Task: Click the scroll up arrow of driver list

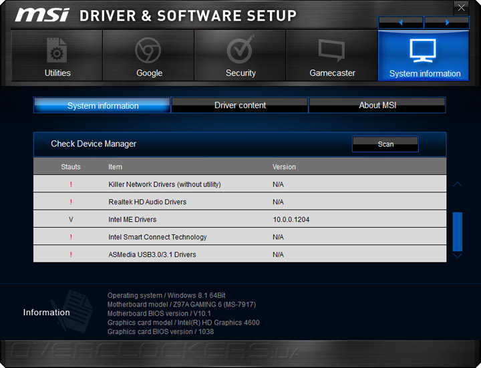Action: click(458, 184)
